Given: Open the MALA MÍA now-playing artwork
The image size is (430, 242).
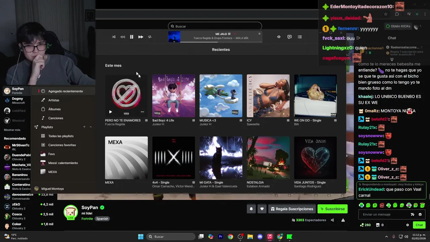Looking at the screenshot, I should 174,37.
